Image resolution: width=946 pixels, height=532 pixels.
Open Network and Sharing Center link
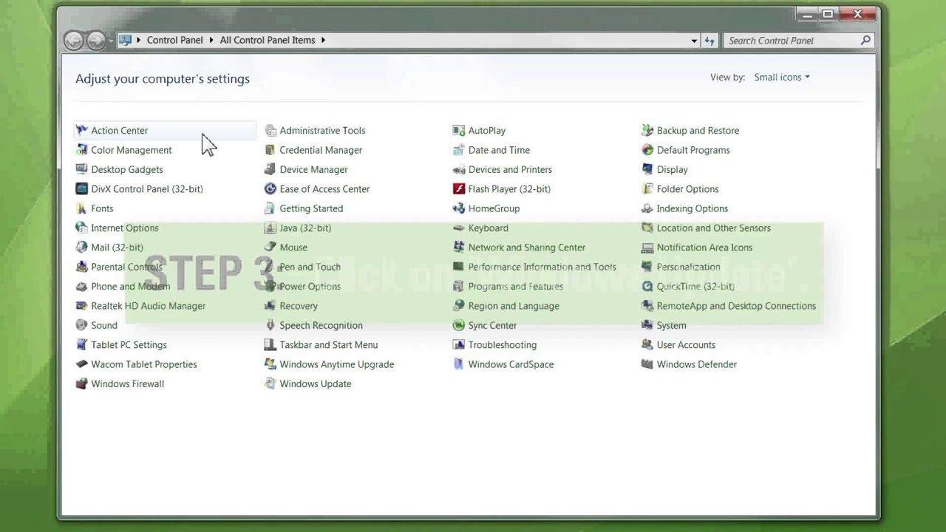click(x=527, y=248)
